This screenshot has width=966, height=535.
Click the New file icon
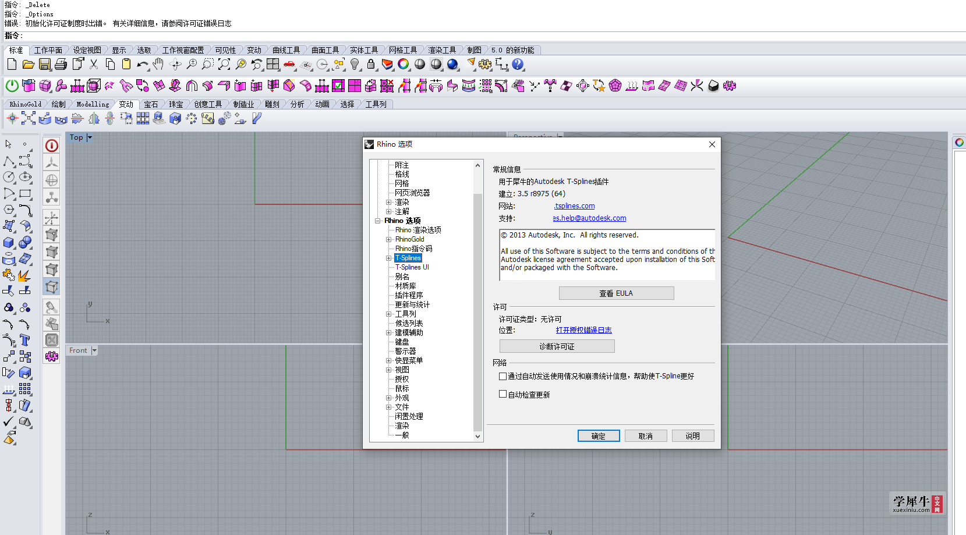(x=12, y=65)
